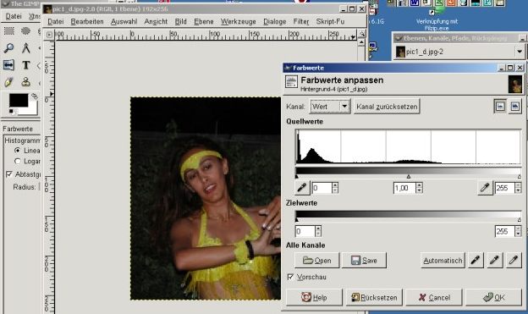
Task: Open the Werkzeuge menu
Action: (x=239, y=21)
